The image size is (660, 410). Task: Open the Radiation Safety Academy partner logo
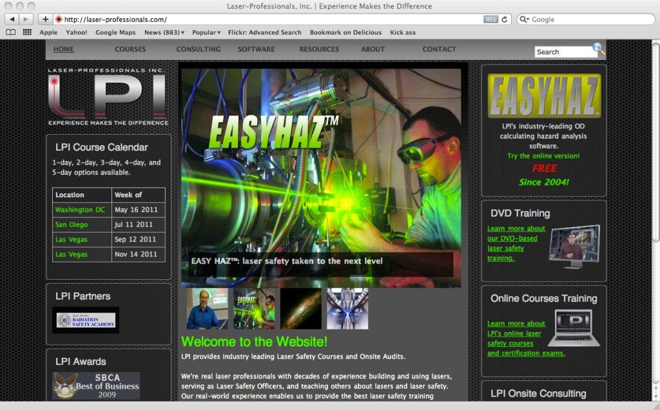86,320
